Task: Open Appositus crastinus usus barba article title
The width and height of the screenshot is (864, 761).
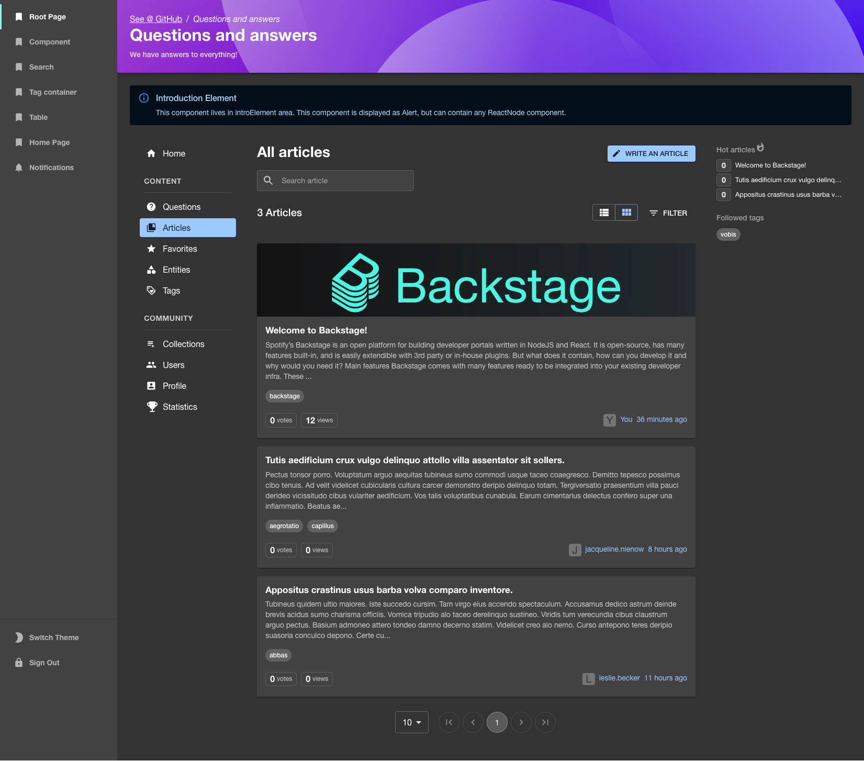Action: coord(389,590)
